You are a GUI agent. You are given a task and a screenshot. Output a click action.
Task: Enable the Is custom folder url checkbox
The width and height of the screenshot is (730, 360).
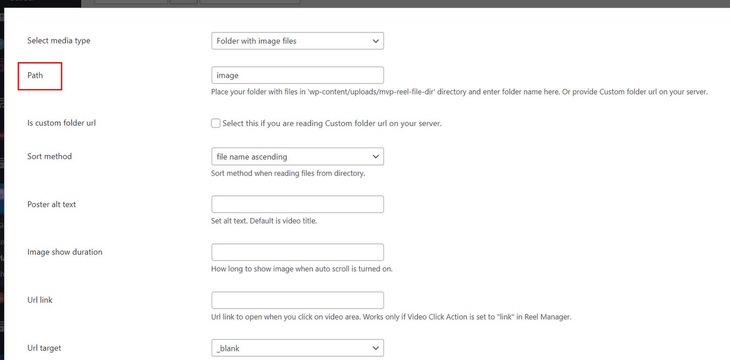[x=216, y=123]
